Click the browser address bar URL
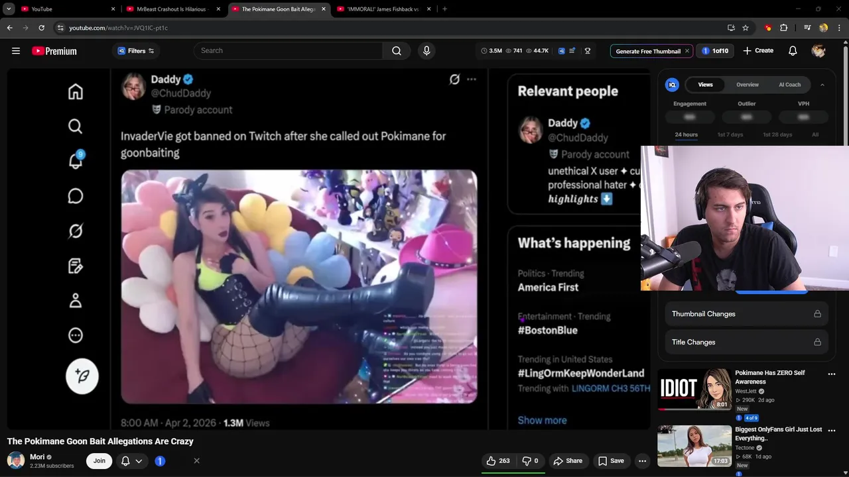Viewport: 849px width, 477px height. [x=119, y=28]
